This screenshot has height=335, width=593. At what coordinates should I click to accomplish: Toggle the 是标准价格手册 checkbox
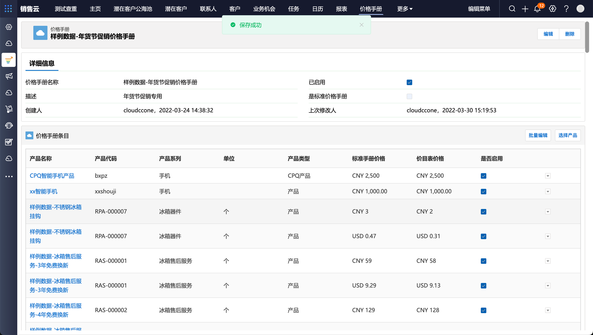tap(409, 96)
